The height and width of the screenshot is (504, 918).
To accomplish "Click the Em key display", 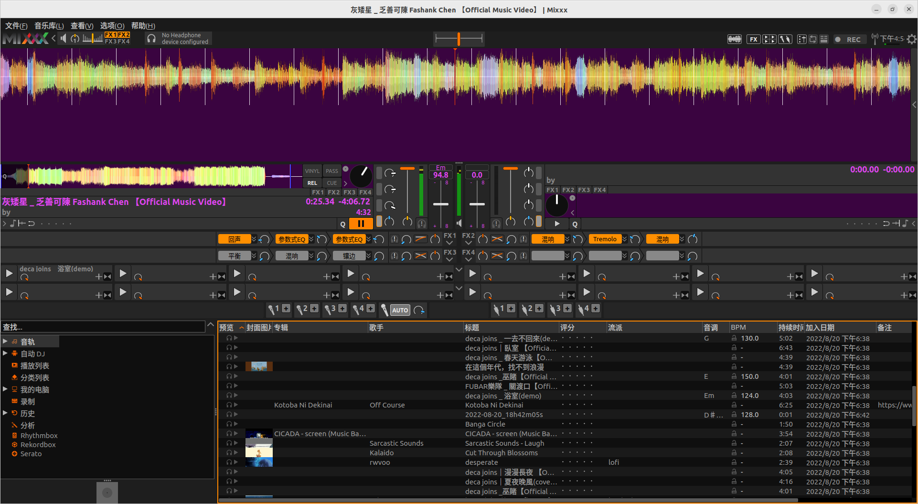I will coord(440,168).
